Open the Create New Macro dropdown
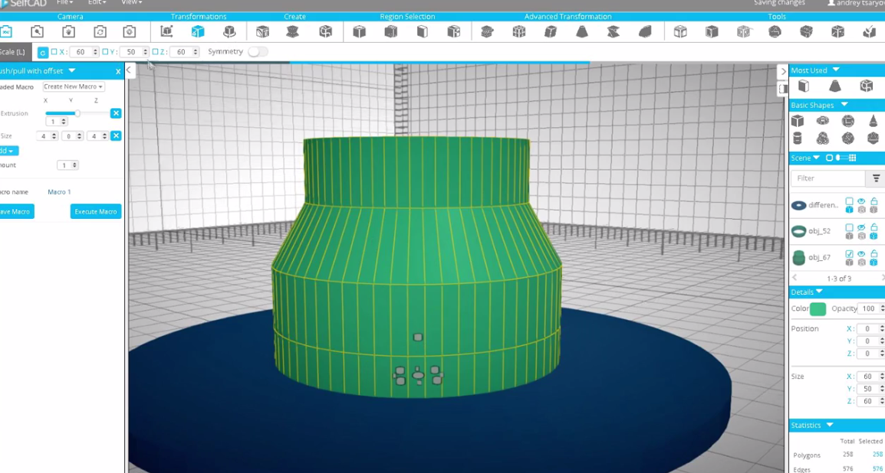This screenshot has height=473, width=885. (x=74, y=86)
